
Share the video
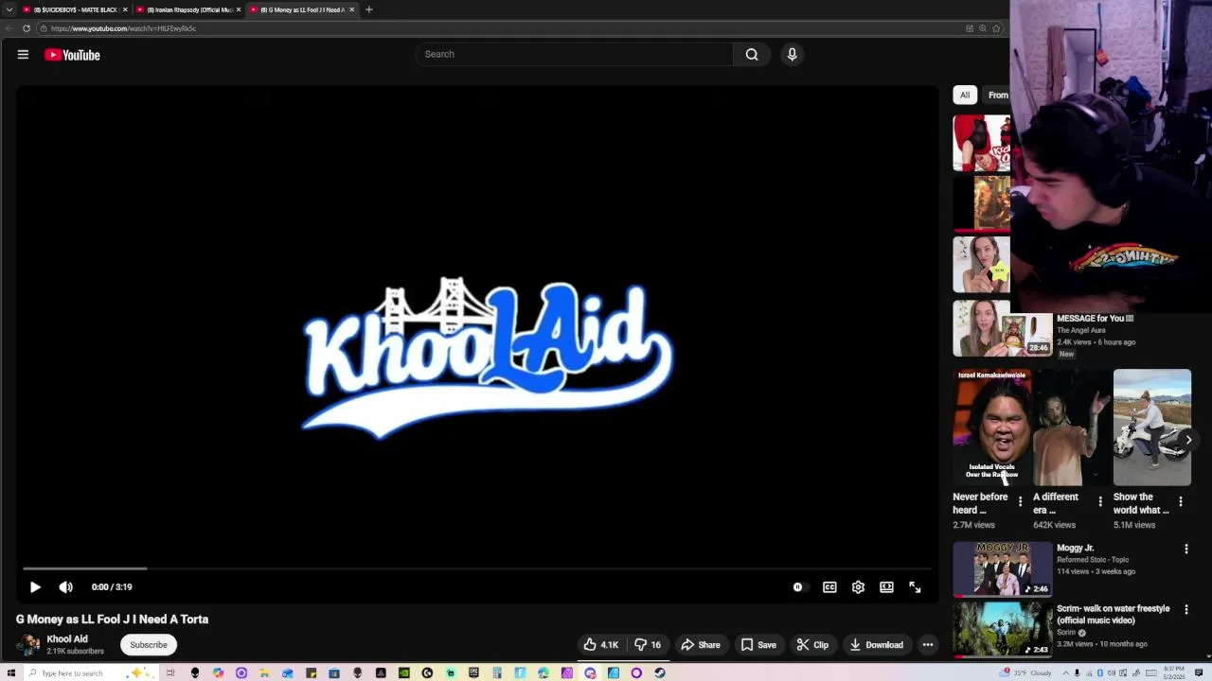coord(701,645)
